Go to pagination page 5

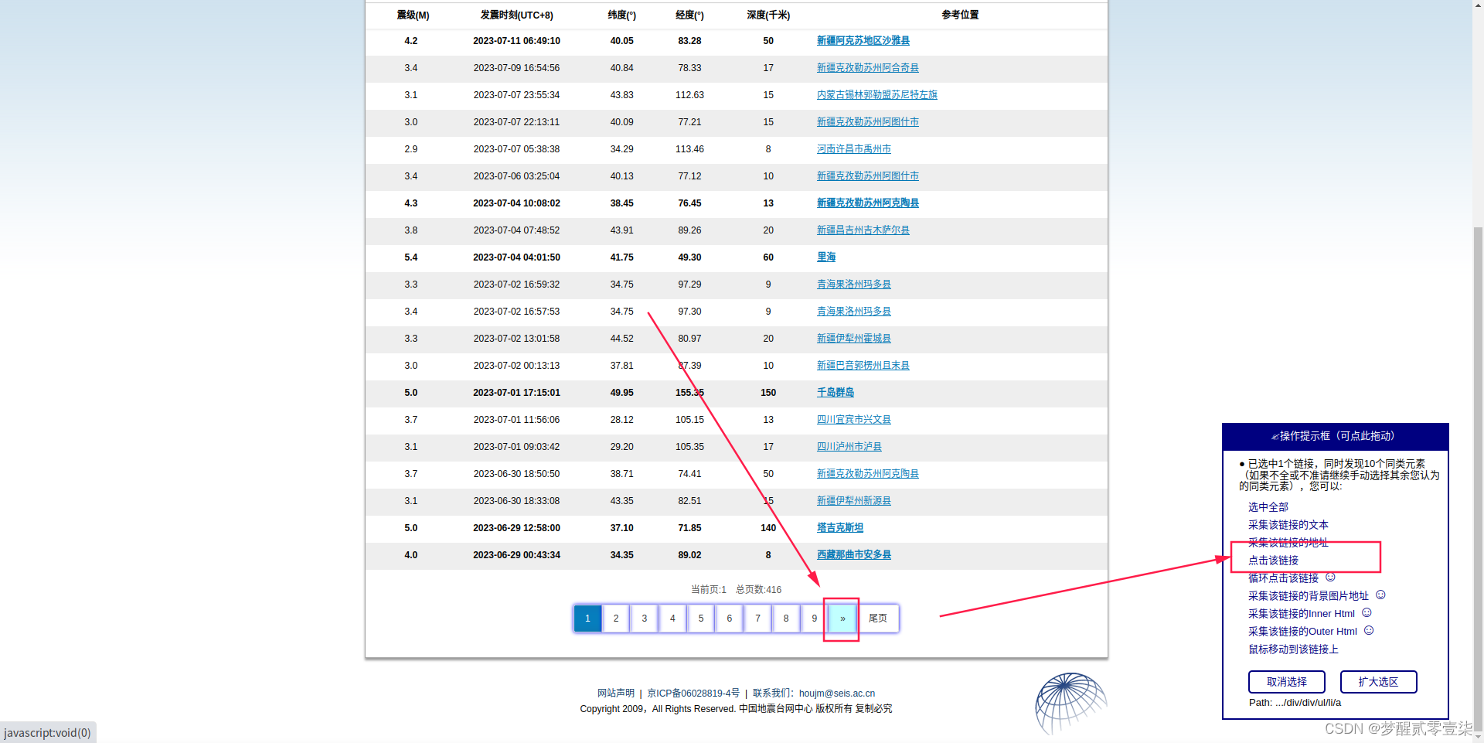[701, 619]
